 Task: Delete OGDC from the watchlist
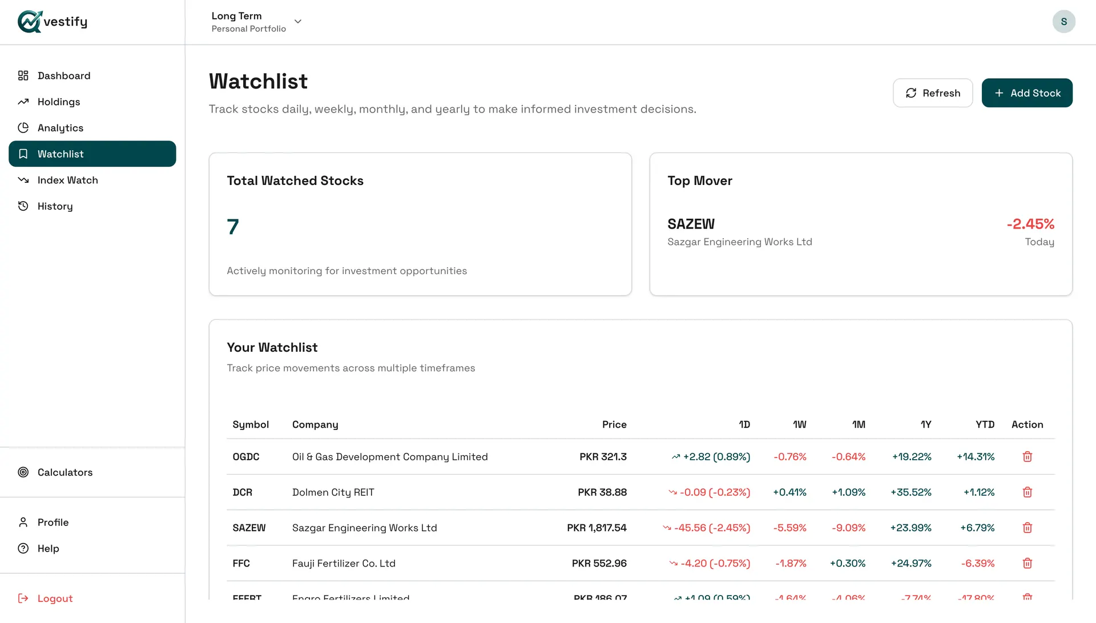click(1027, 457)
